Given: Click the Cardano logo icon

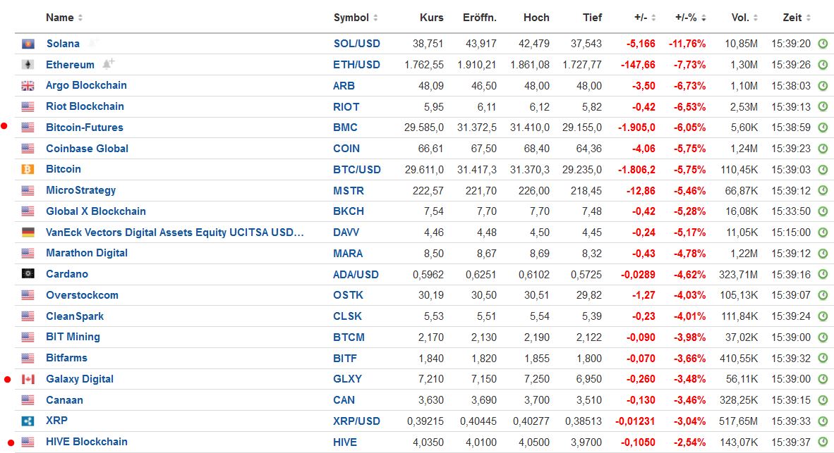Looking at the screenshot, I should (28, 274).
